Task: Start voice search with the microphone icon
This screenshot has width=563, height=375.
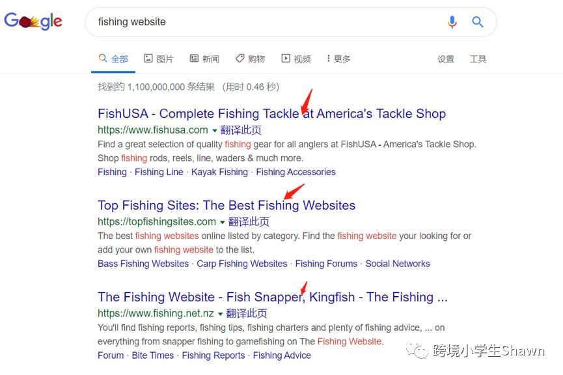Action: [x=452, y=22]
